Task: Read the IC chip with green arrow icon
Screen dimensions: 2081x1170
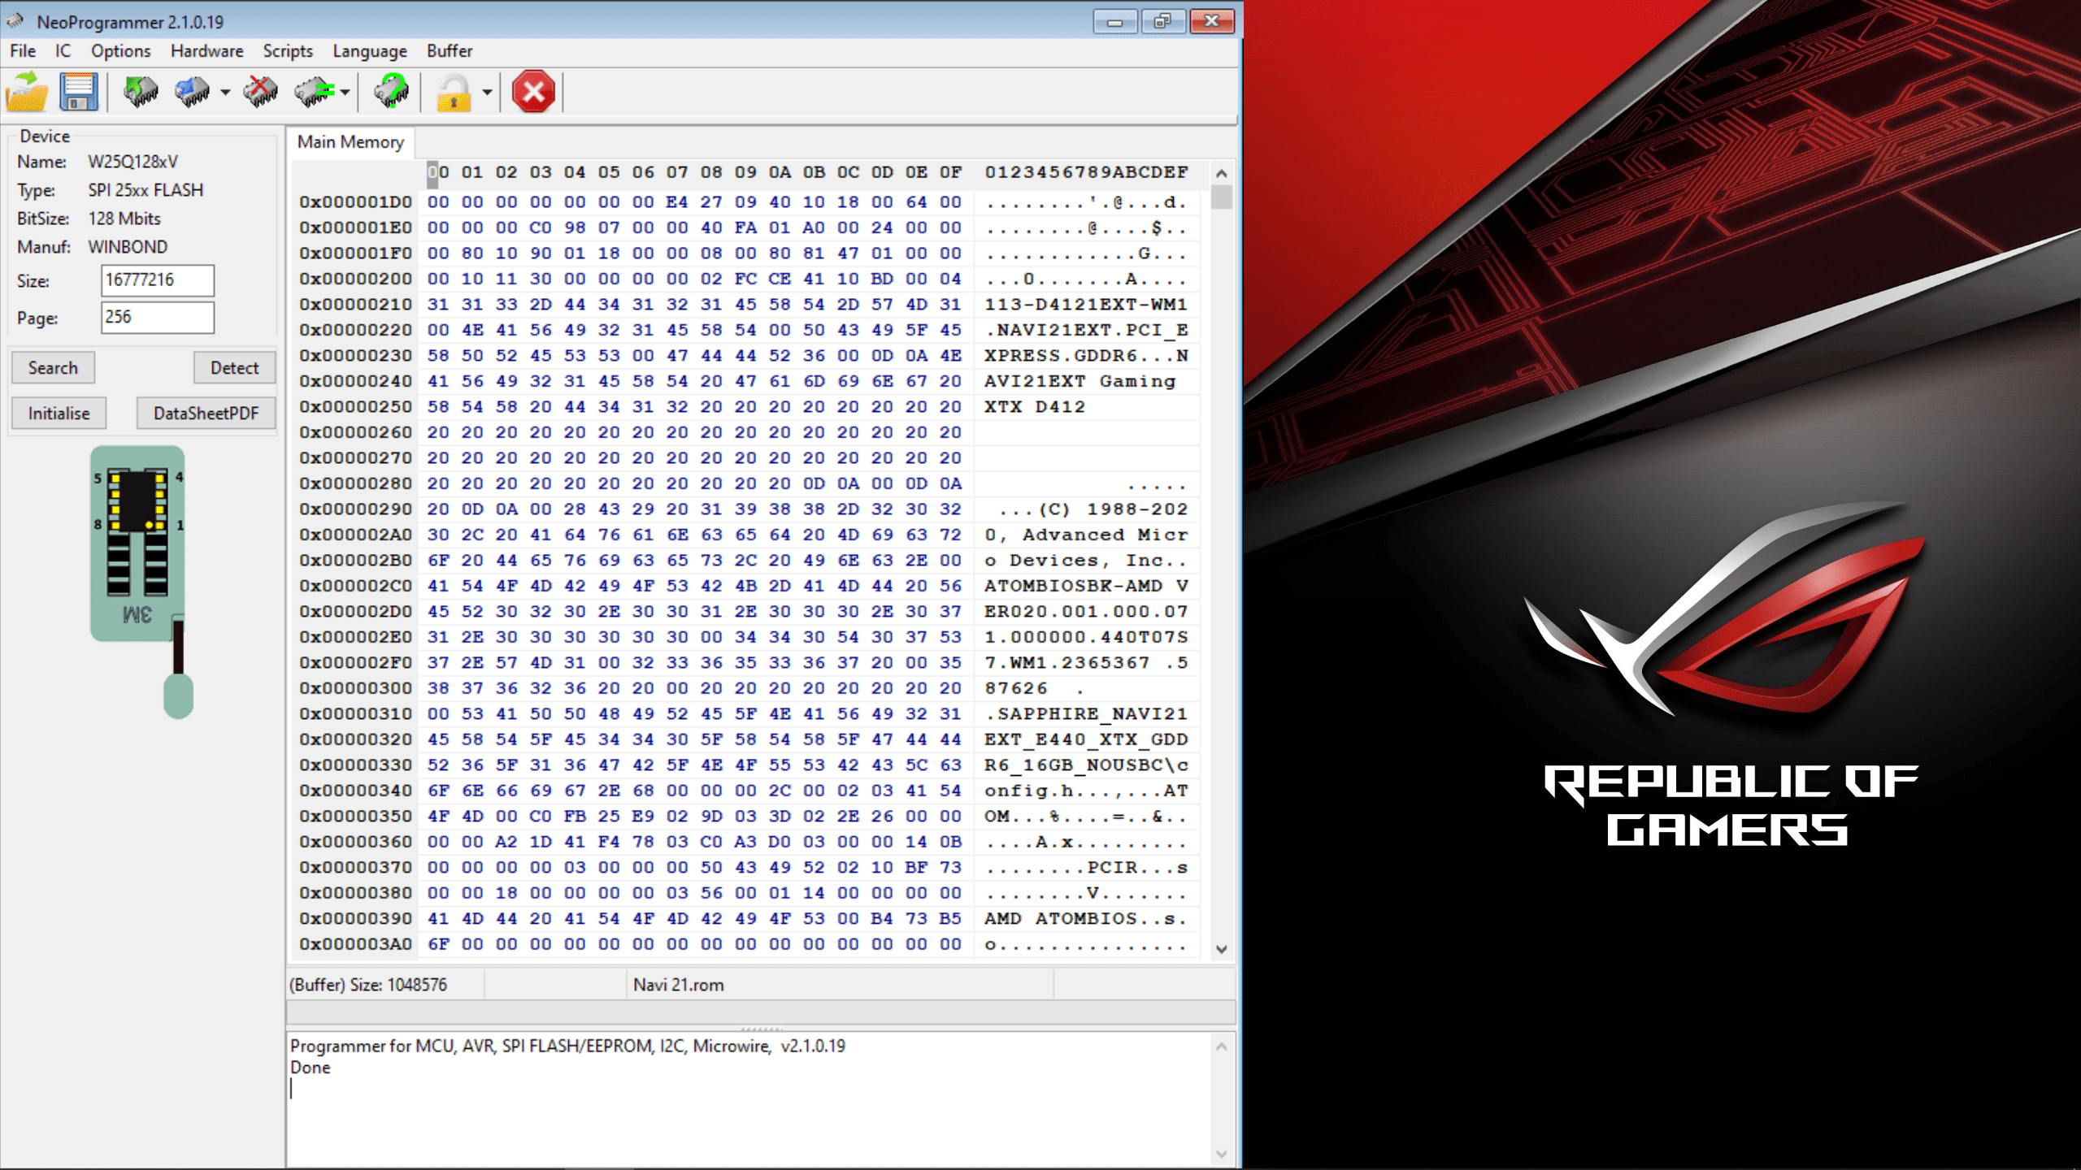Action: tap(141, 91)
